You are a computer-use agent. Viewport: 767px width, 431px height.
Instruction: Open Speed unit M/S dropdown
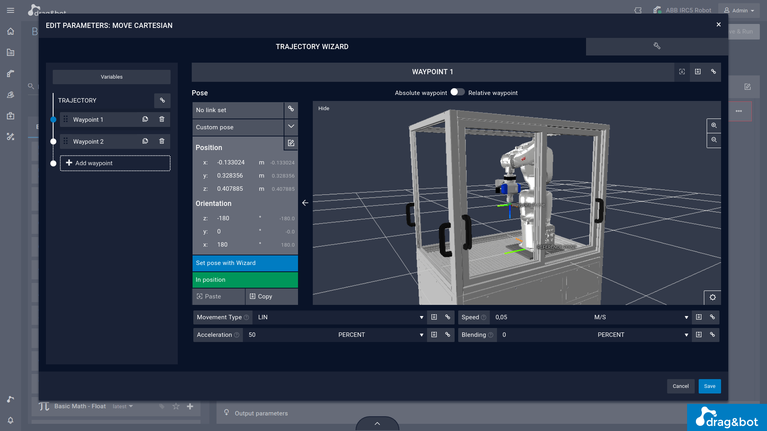coord(641,317)
